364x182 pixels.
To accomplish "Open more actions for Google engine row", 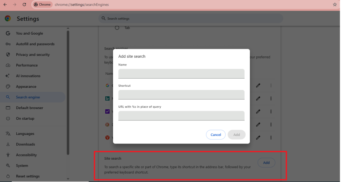I will pyautogui.click(x=271, y=86).
